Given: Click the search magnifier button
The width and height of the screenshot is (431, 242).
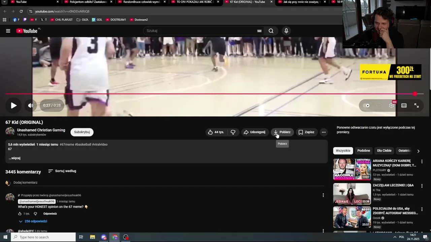Looking at the screenshot, I should (271, 31).
